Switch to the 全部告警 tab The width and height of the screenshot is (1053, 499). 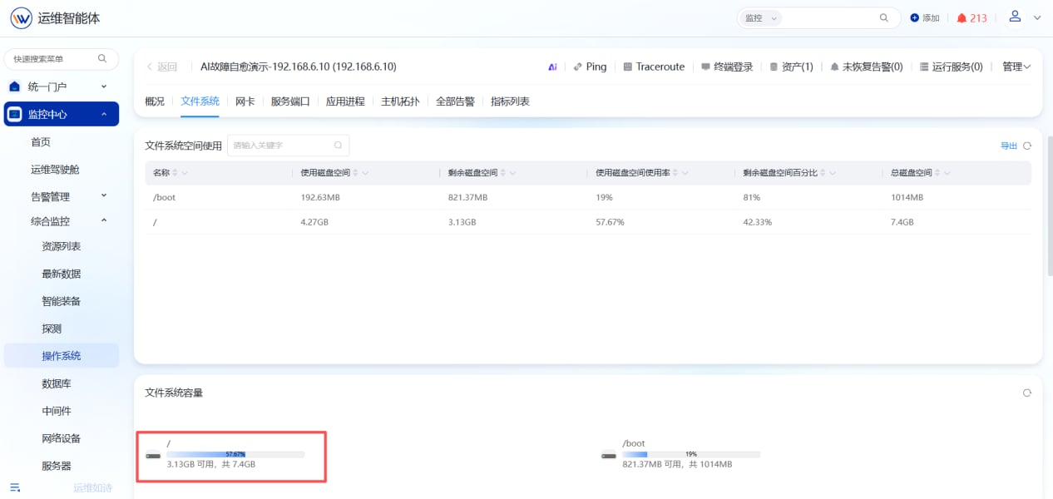[455, 101]
